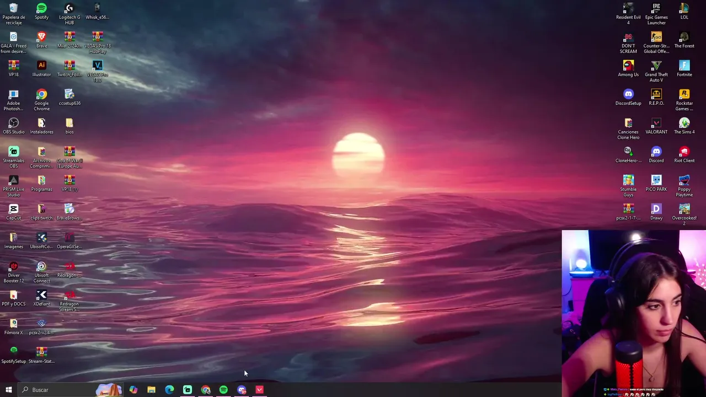Select the CloneHero desktop icon

[628, 154]
